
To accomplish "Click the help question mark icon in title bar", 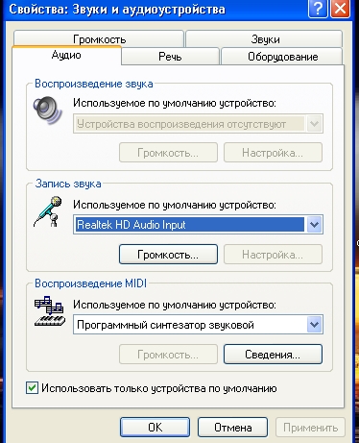I will 318,9.
